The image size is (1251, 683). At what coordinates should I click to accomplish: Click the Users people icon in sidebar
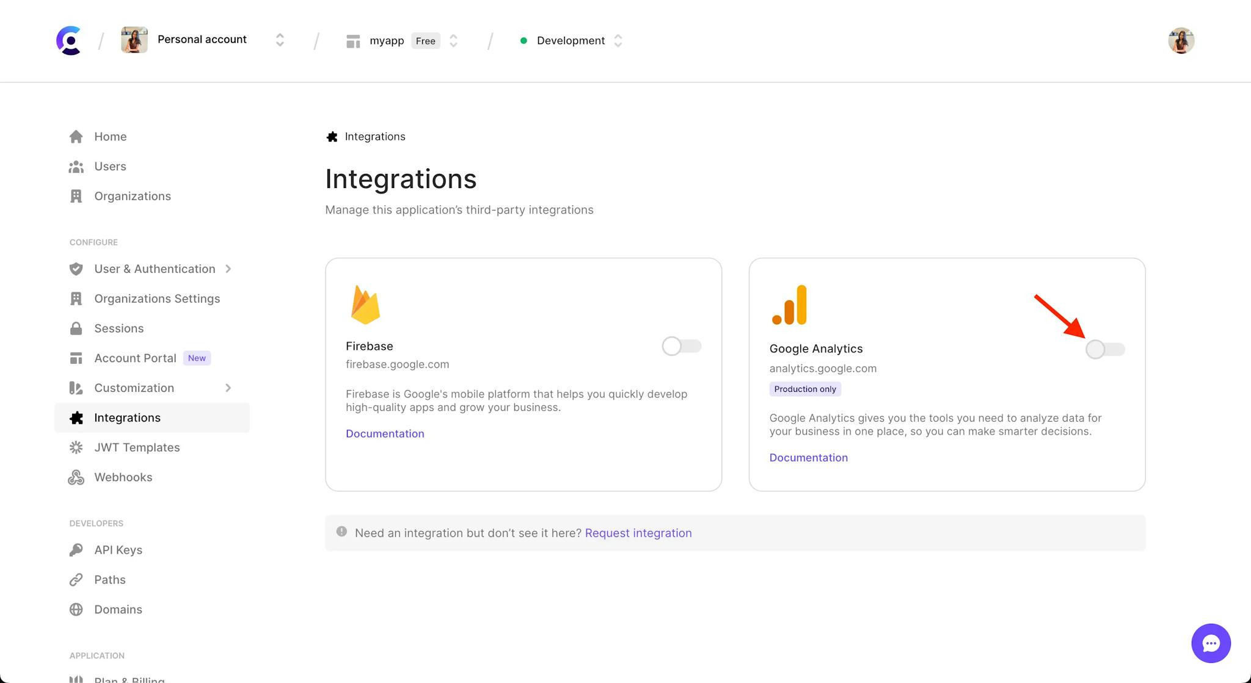click(x=76, y=165)
